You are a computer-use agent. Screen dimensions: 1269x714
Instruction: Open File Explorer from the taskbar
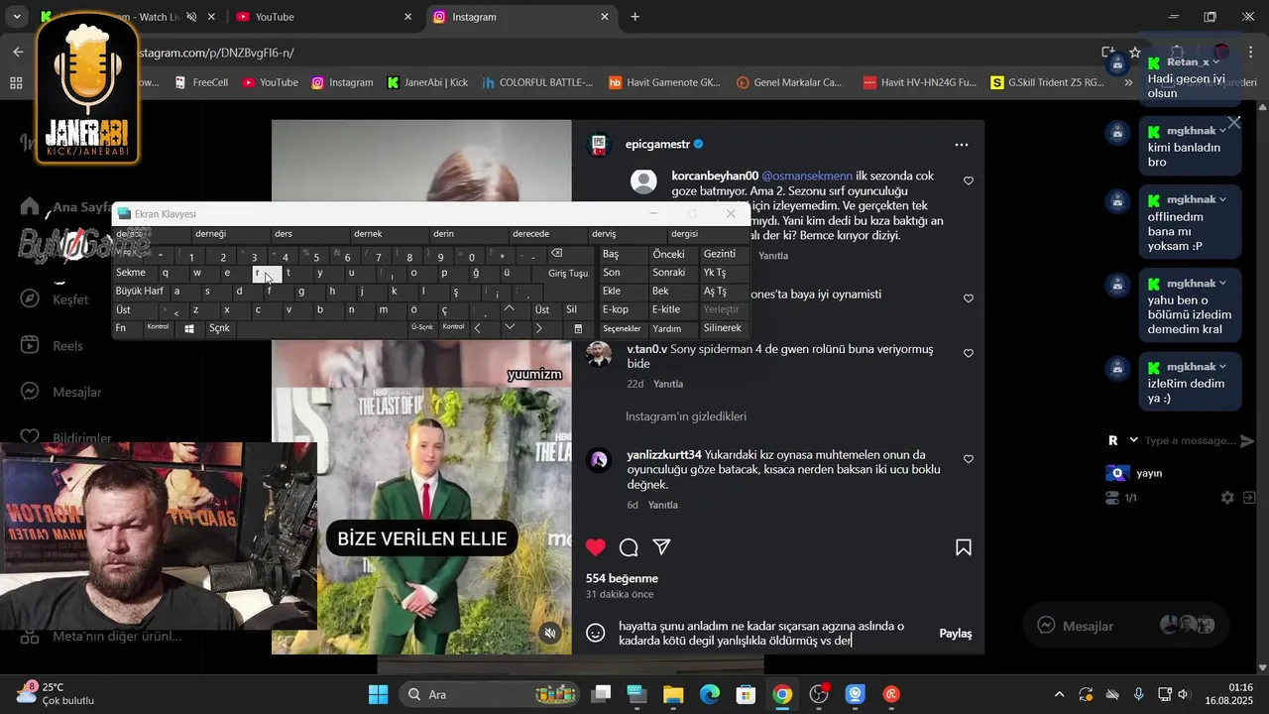coord(673,694)
